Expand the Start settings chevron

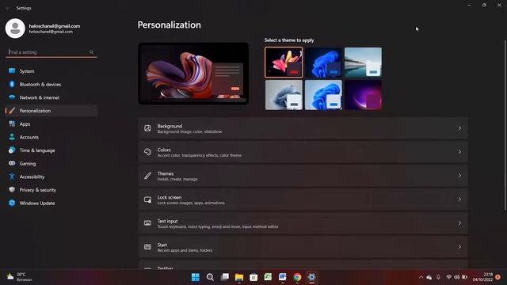click(459, 247)
